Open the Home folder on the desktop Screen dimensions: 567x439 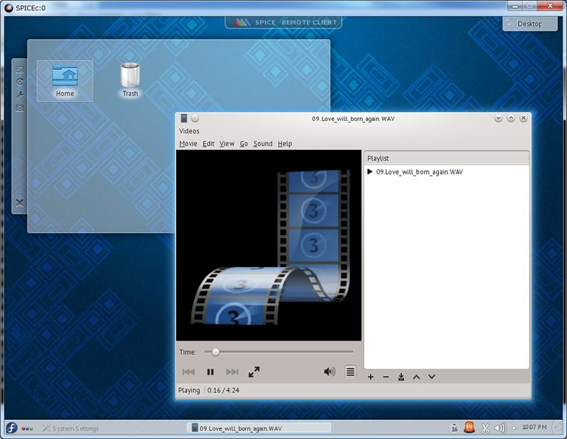point(64,76)
